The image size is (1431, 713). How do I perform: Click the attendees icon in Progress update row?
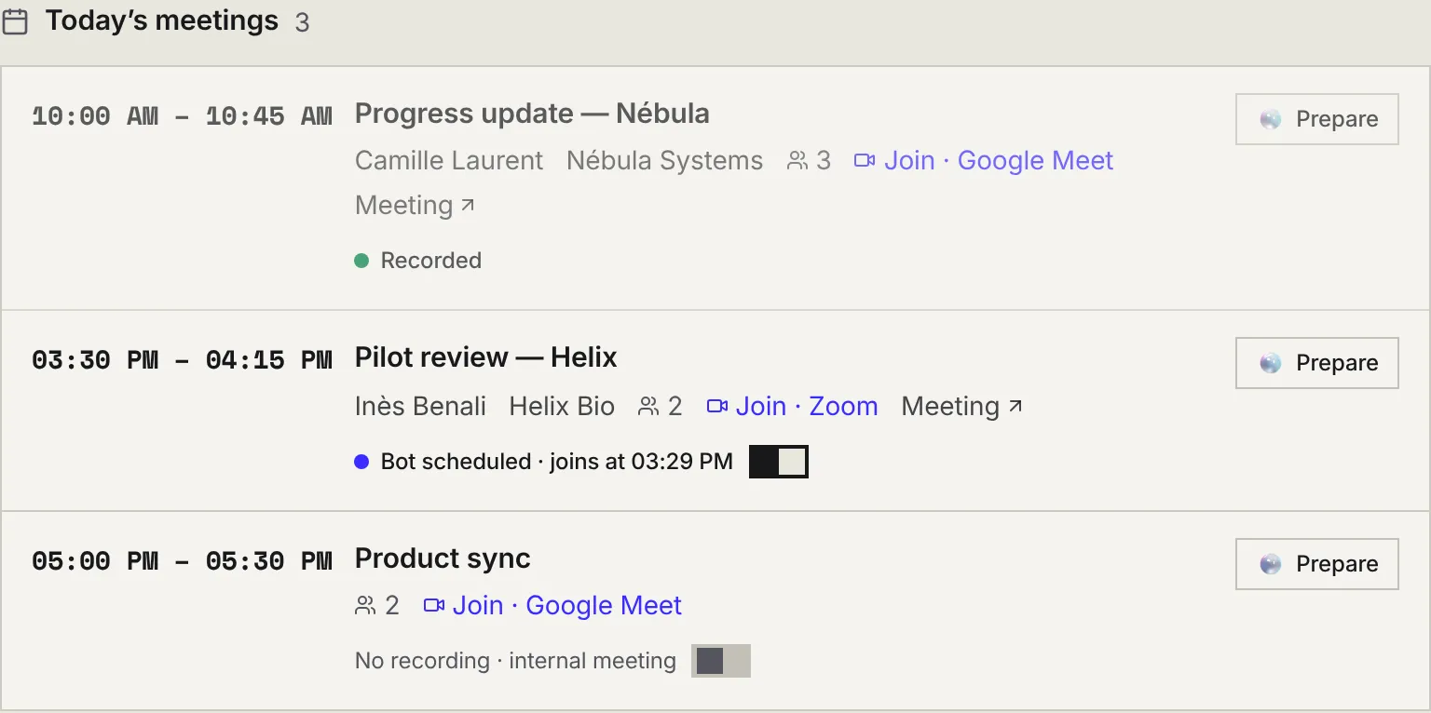pyautogui.click(x=797, y=161)
